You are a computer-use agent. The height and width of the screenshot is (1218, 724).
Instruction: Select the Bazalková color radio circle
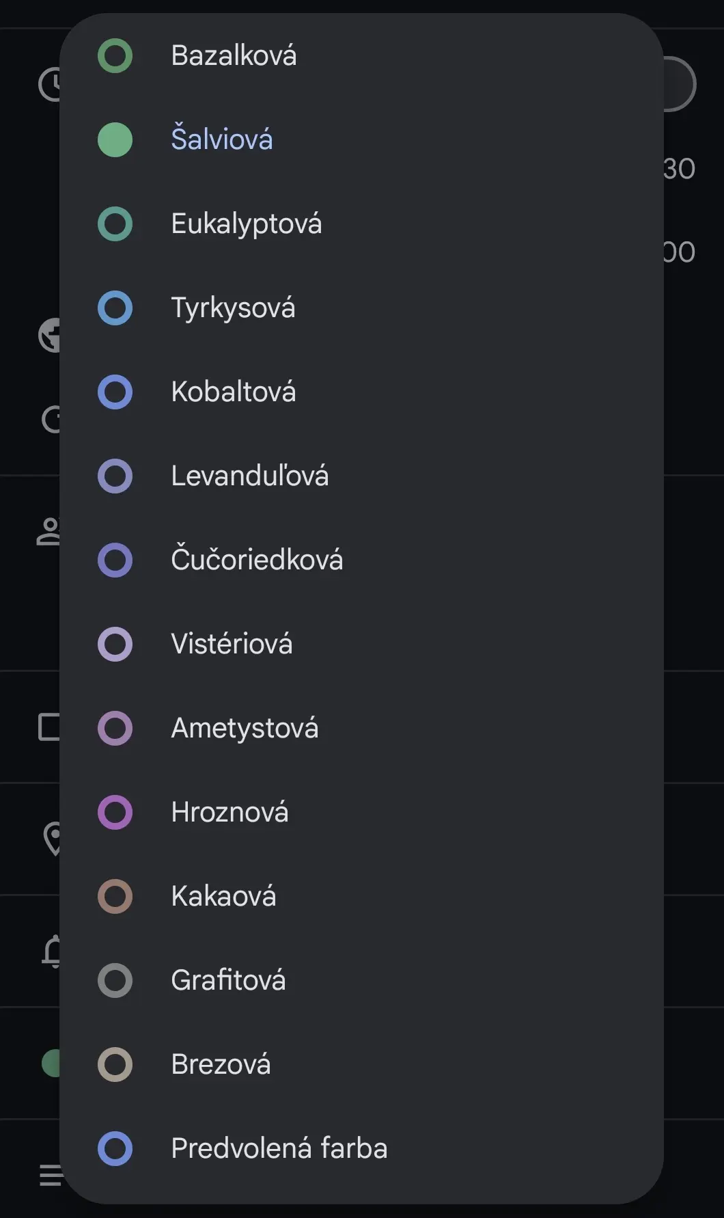pyautogui.click(x=115, y=55)
